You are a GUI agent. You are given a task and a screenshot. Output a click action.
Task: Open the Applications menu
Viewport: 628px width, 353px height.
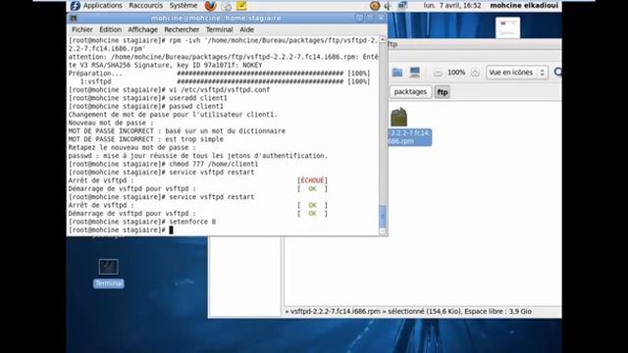[x=102, y=6]
